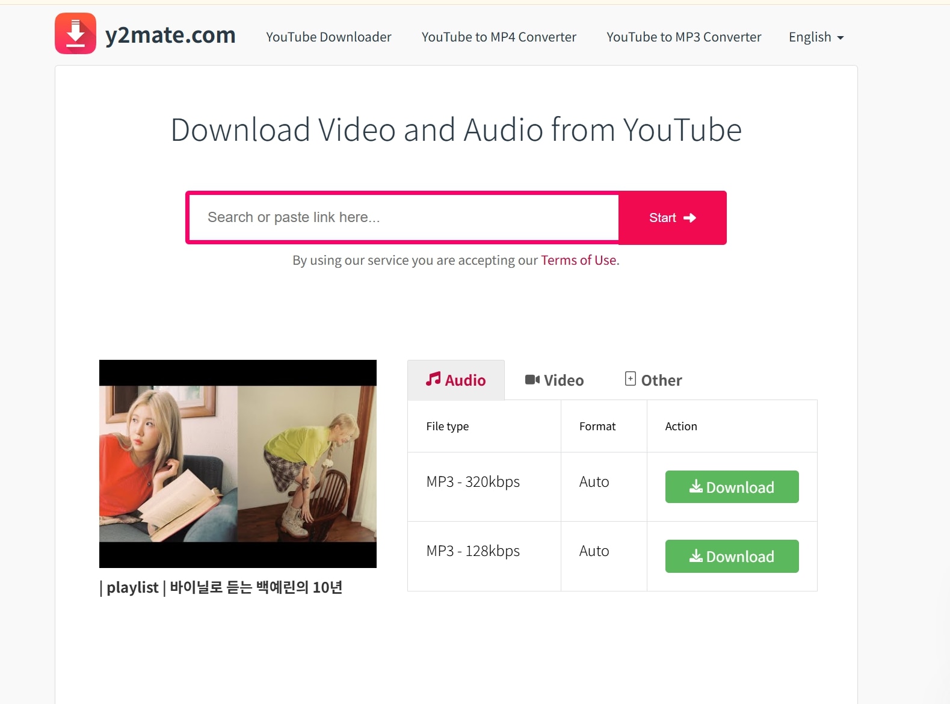950x704 pixels.
Task: Click the y2mate red download logo icon
Action: pos(75,34)
